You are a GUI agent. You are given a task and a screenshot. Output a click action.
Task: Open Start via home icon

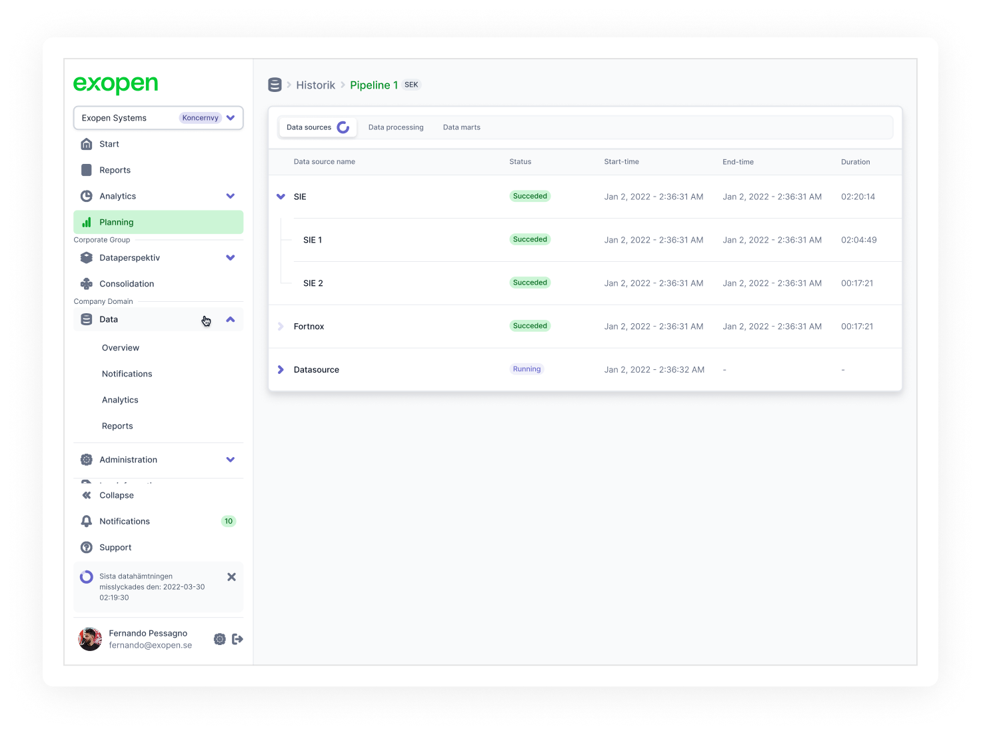pos(87,144)
